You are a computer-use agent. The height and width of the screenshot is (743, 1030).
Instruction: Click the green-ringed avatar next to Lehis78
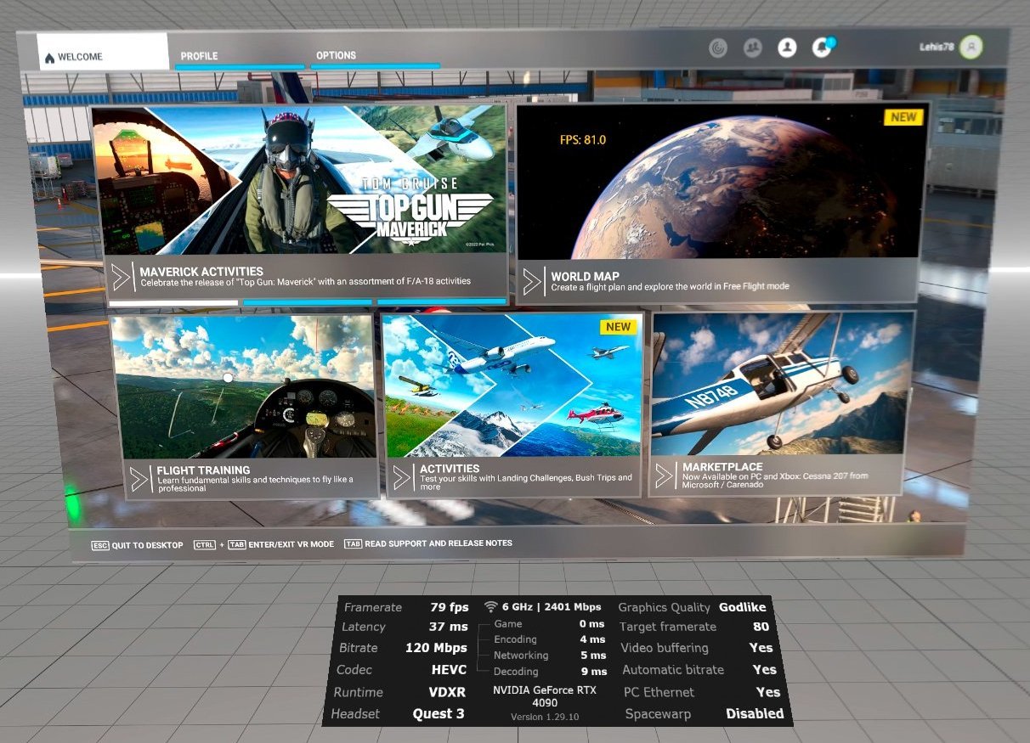pyautogui.click(x=971, y=48)
